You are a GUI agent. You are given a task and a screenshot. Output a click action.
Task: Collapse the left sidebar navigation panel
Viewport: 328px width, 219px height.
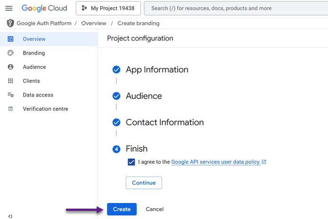(10, 216)
